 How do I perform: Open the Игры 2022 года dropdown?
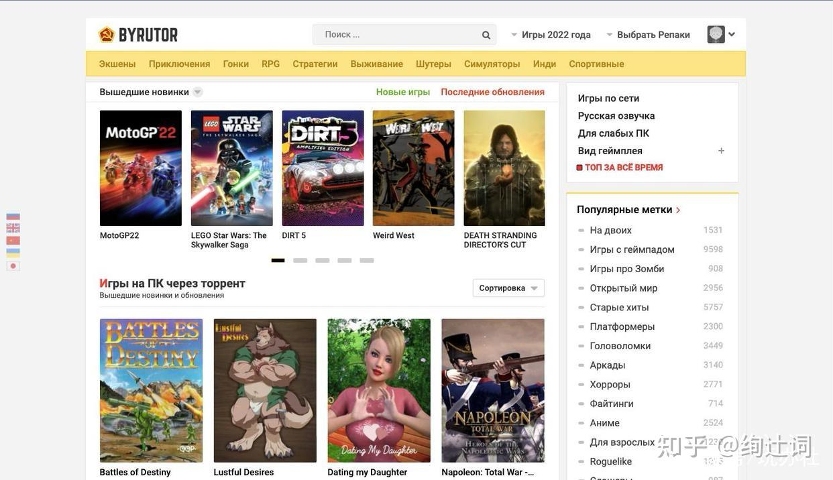click(x=551, y=35)
